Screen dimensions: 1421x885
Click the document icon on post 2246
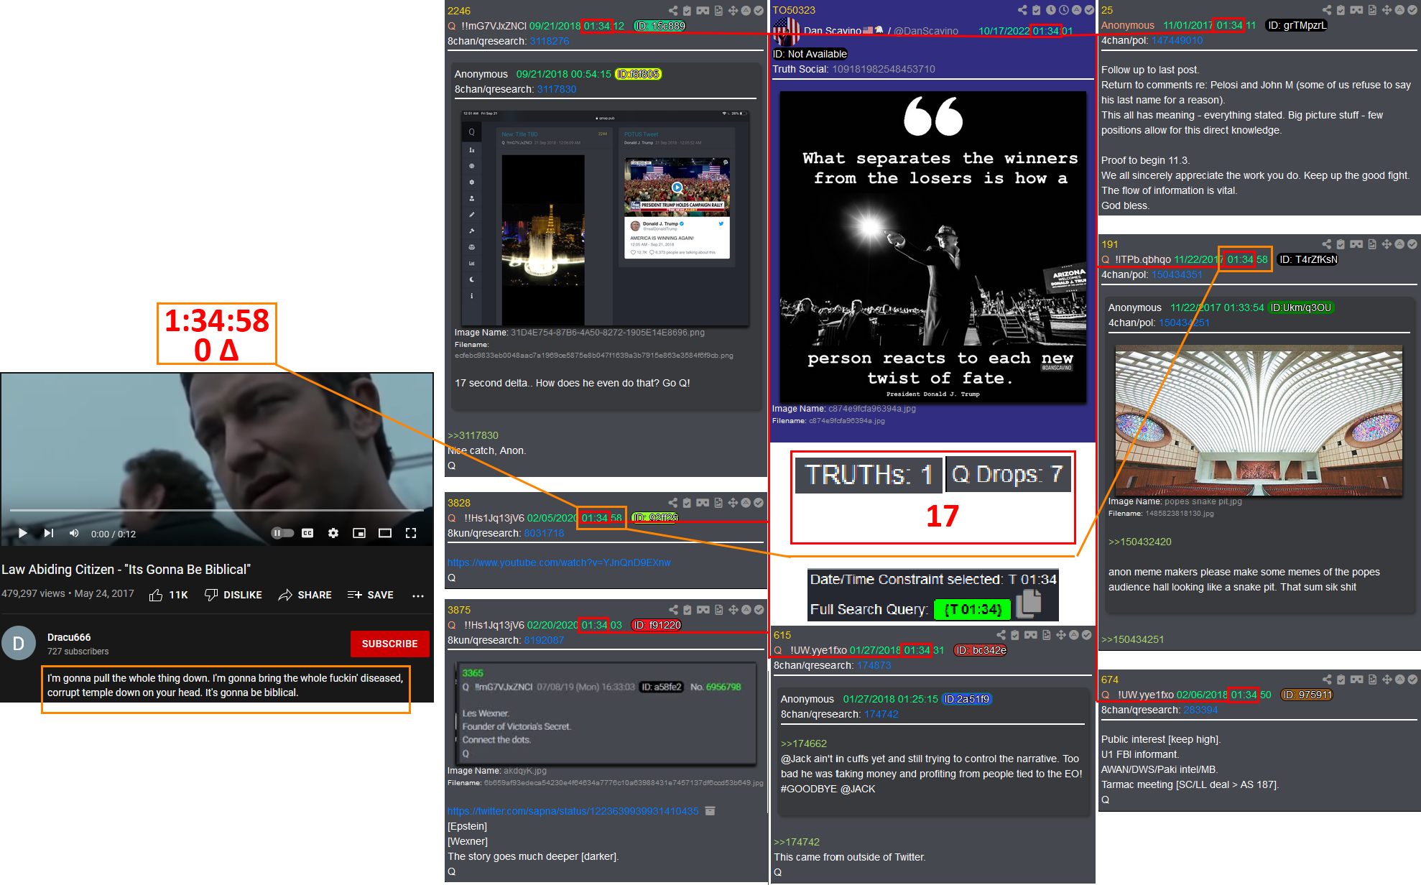(718, 11)
